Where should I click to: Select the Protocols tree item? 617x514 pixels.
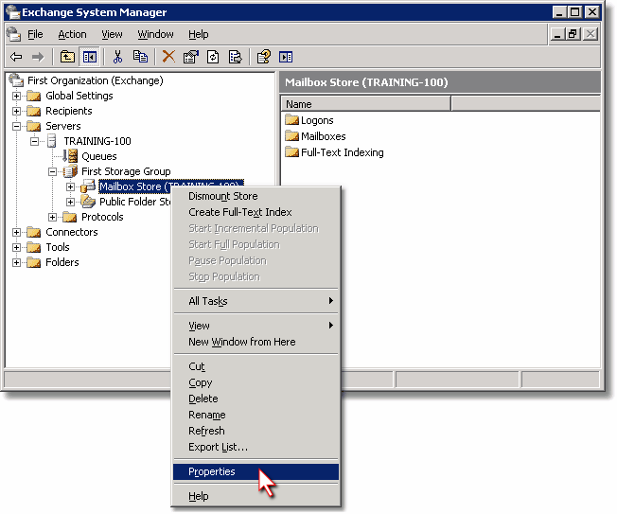coord(102,217)
